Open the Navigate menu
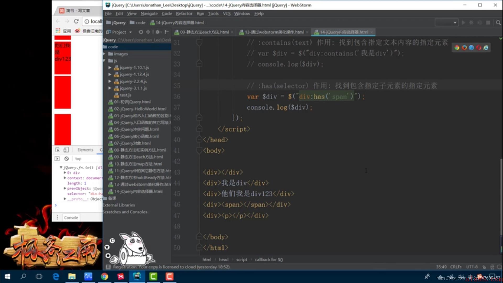 click(x=149, y=13)
